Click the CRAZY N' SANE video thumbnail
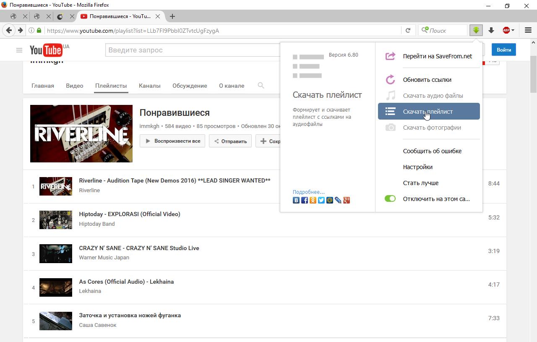Image resolution: width=537 pixels, height=342 pixels. (56, 254)
